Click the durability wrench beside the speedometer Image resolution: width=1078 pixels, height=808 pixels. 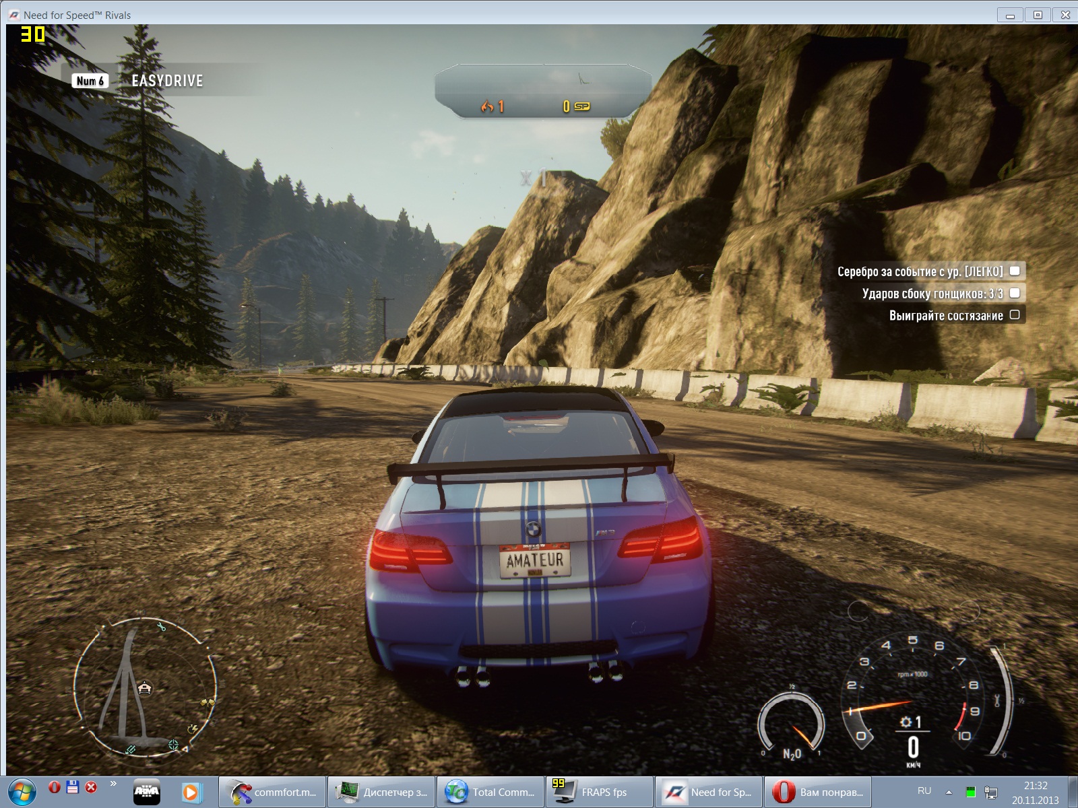click(x=997, y=700)
